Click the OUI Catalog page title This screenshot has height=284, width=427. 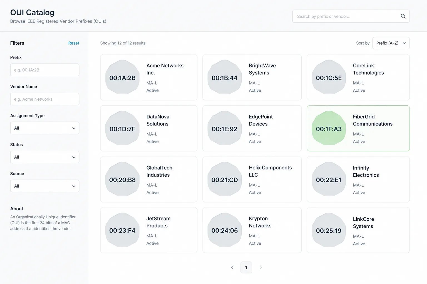pos(32,12)
